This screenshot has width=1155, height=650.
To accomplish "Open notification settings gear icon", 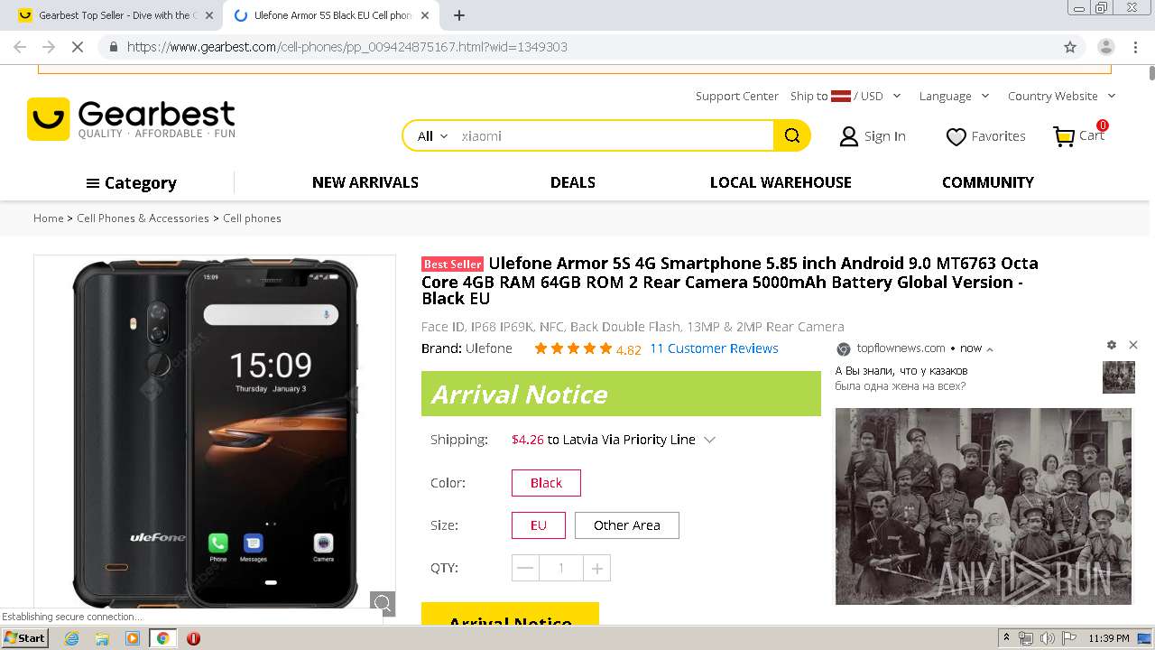I will pos(1112,345).
